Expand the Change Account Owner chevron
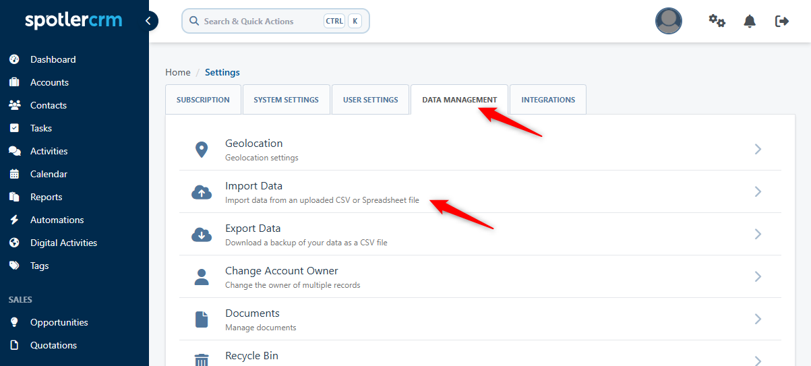The width and height of the screenshot is (811, 366). pos(758,276)
